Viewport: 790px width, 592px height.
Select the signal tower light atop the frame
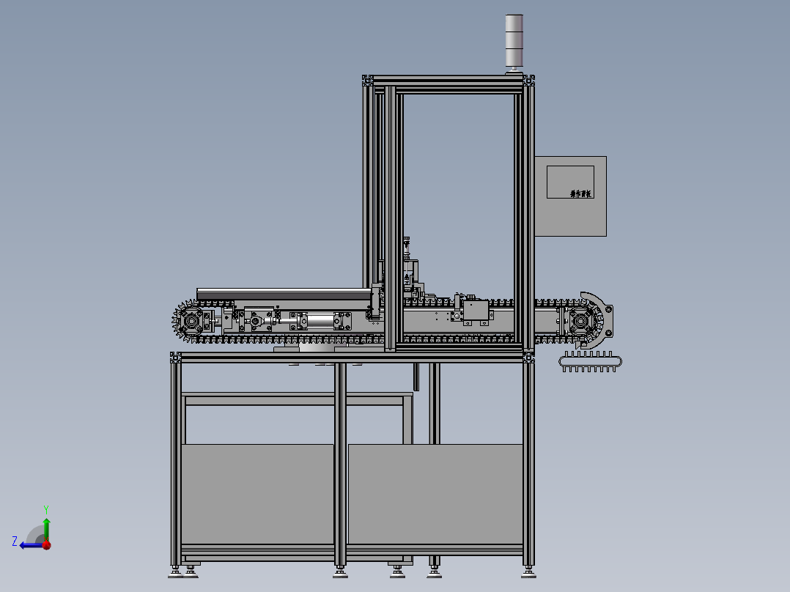(x=514, y=42)
